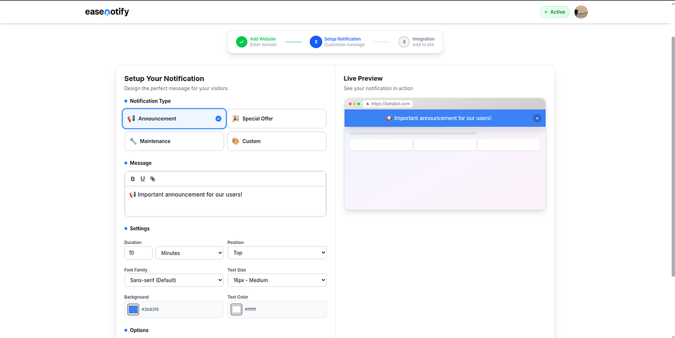Click the Active status badge

(x=555, y=12)
